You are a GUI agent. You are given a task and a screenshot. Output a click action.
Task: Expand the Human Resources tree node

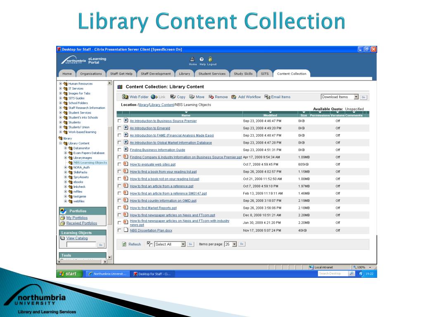click(60, 83)
